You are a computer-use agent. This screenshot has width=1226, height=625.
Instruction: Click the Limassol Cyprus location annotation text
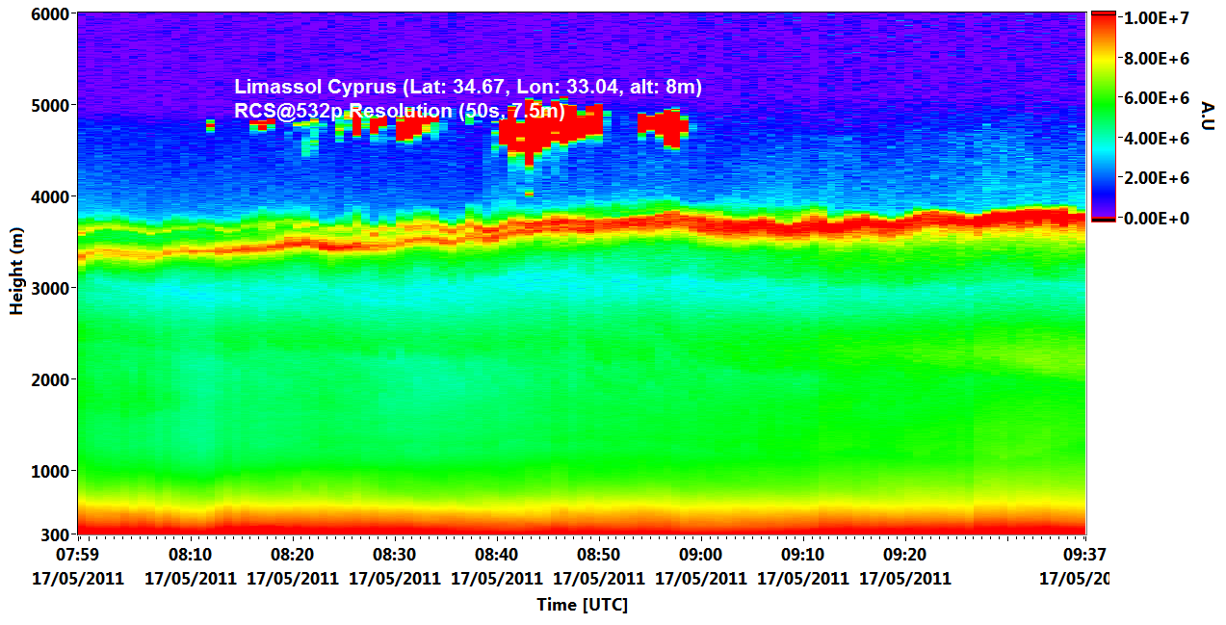pyautogui.click(x=468, y=87)
